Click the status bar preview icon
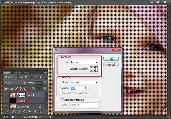Screen dimensions: 171x119 pyautogui.click(x=13, y=117)
